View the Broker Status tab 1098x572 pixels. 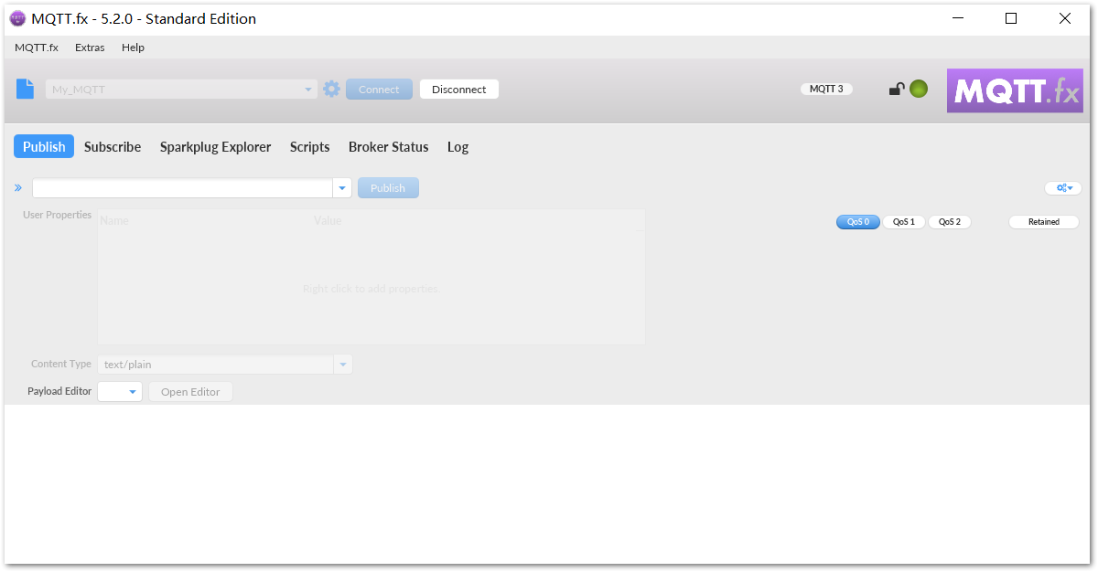pyautogui.click(x=389, y=146)
